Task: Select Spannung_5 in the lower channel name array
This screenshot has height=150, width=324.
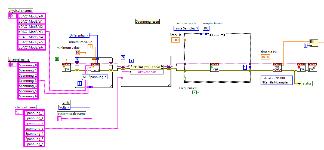Action: tap(35, 139)
